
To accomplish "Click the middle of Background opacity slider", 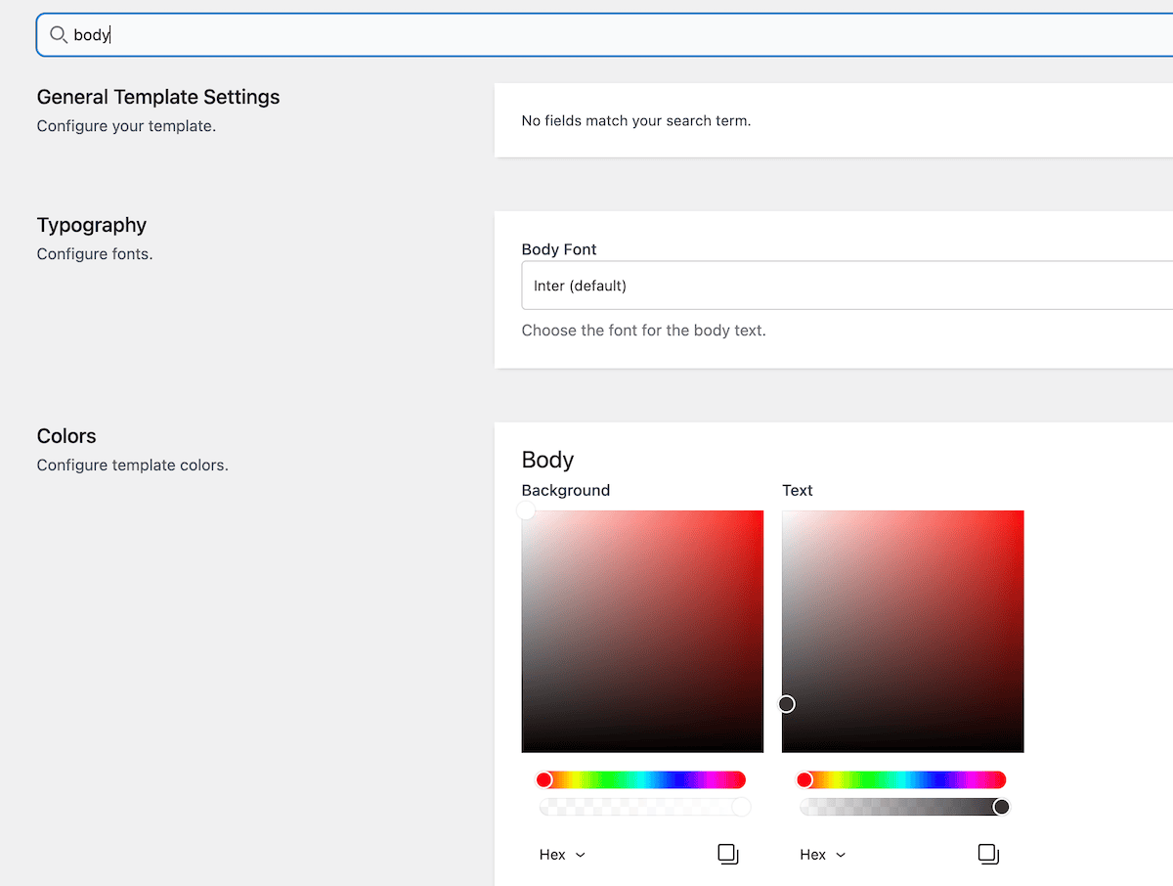I will coord(642,807).
